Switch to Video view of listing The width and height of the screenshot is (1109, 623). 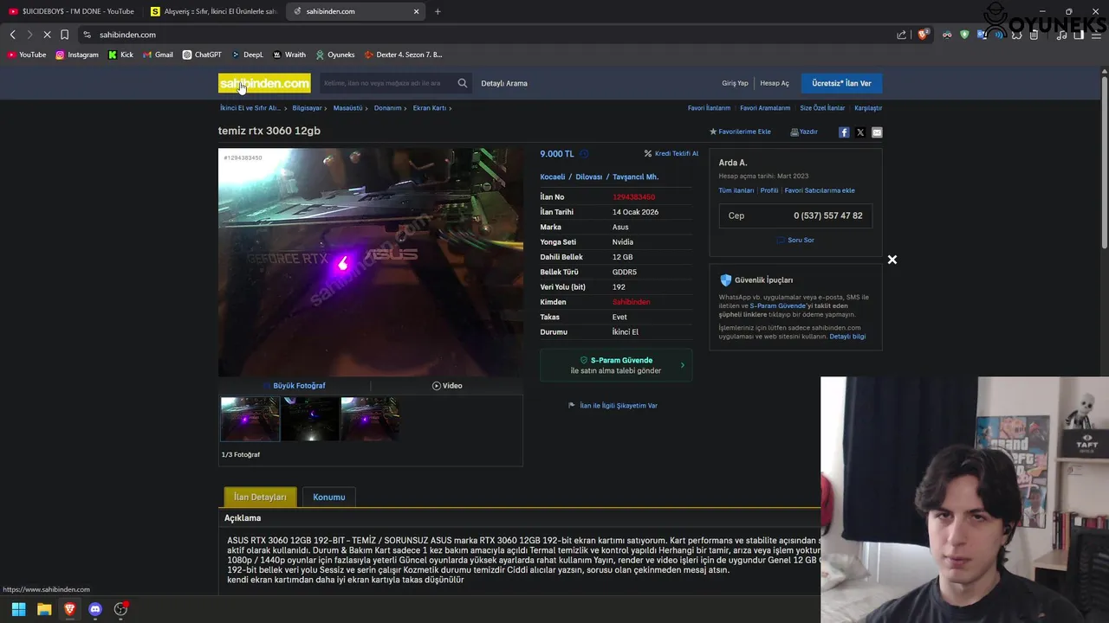tap(447, 386)
